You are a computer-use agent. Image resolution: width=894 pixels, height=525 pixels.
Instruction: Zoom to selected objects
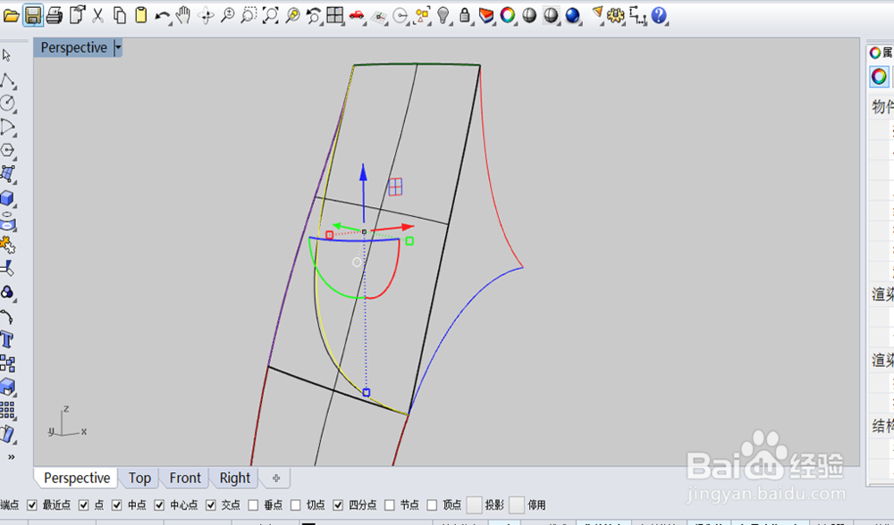(292, 15)
